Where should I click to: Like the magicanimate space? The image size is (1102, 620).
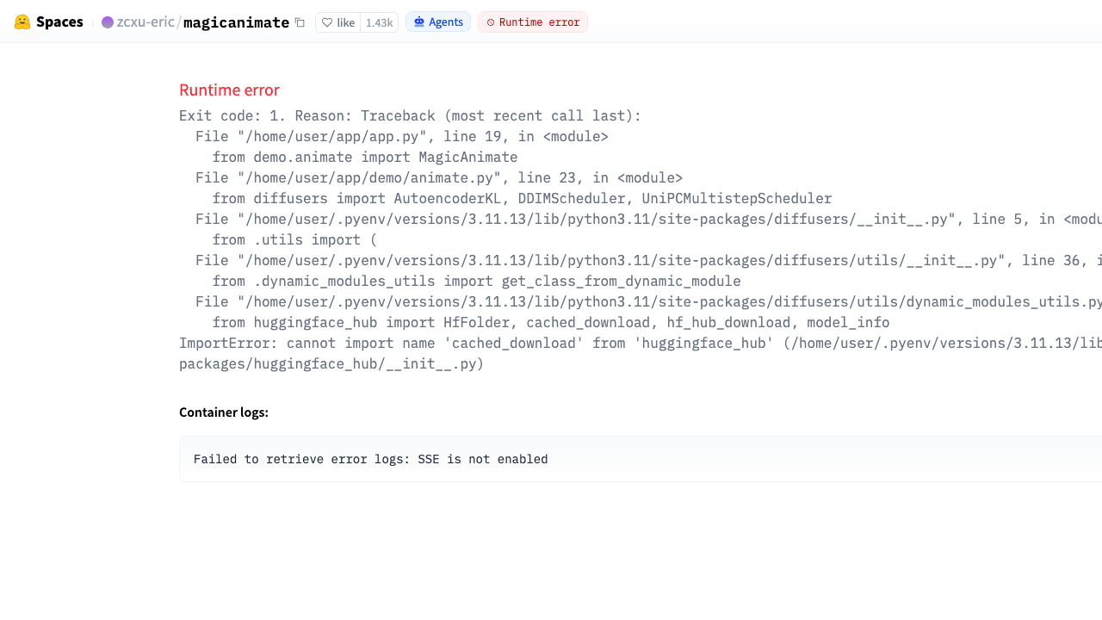pyautogui.click(x=338, y=22)
